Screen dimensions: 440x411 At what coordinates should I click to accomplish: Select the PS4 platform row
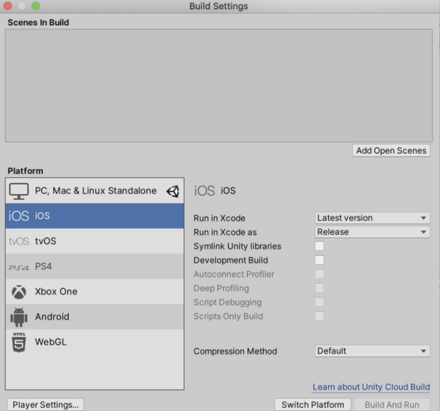coord(95,267)
